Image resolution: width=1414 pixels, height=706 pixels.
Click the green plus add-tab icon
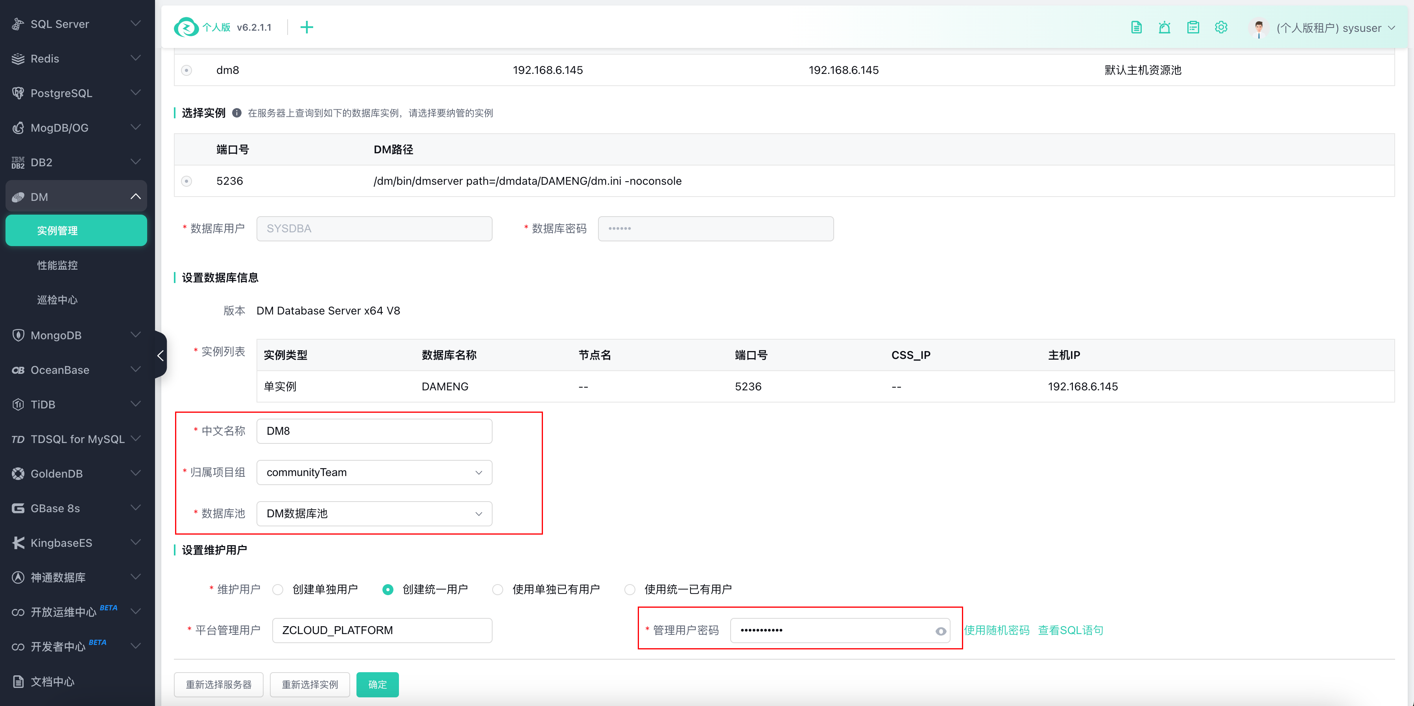[306, 28]
